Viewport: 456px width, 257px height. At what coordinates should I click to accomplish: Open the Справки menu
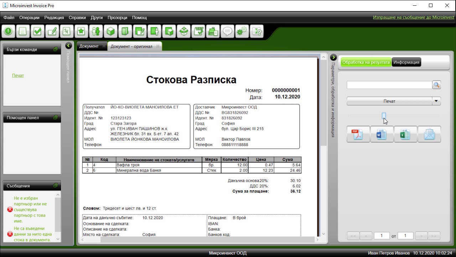coord(77,17)
